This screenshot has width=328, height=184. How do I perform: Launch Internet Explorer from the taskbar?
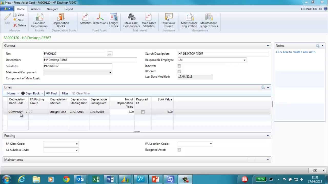22,179
